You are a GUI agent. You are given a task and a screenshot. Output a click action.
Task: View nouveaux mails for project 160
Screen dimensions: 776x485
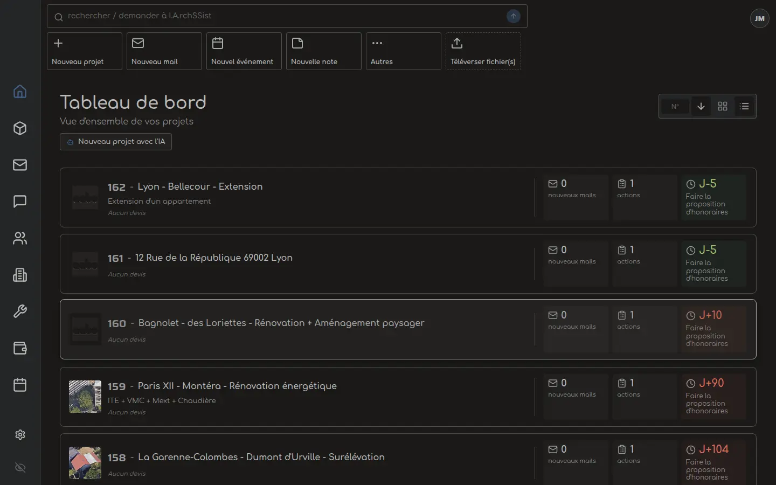(x=576, y=329)
